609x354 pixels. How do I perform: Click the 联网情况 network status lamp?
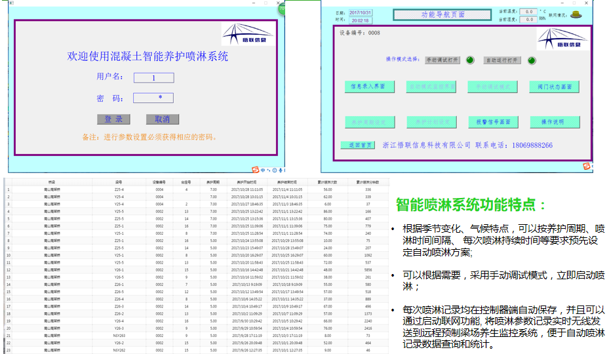pyautogui.click(x=576, y=15)
